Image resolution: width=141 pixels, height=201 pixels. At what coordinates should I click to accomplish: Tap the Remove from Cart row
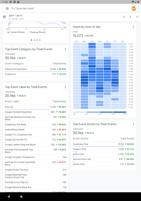tap(103, 159)
